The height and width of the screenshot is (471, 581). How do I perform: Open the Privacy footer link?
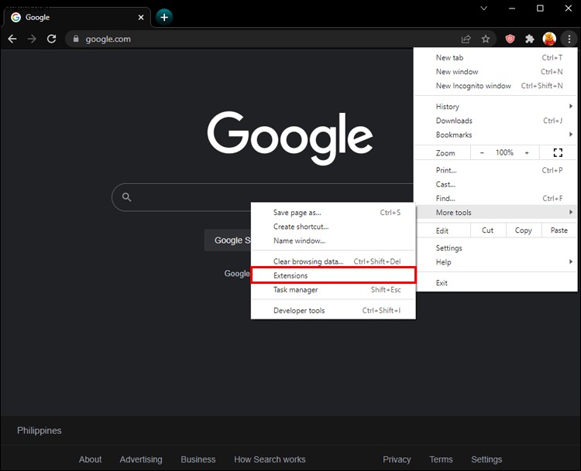pyautogui.click(x=397, y=459)
